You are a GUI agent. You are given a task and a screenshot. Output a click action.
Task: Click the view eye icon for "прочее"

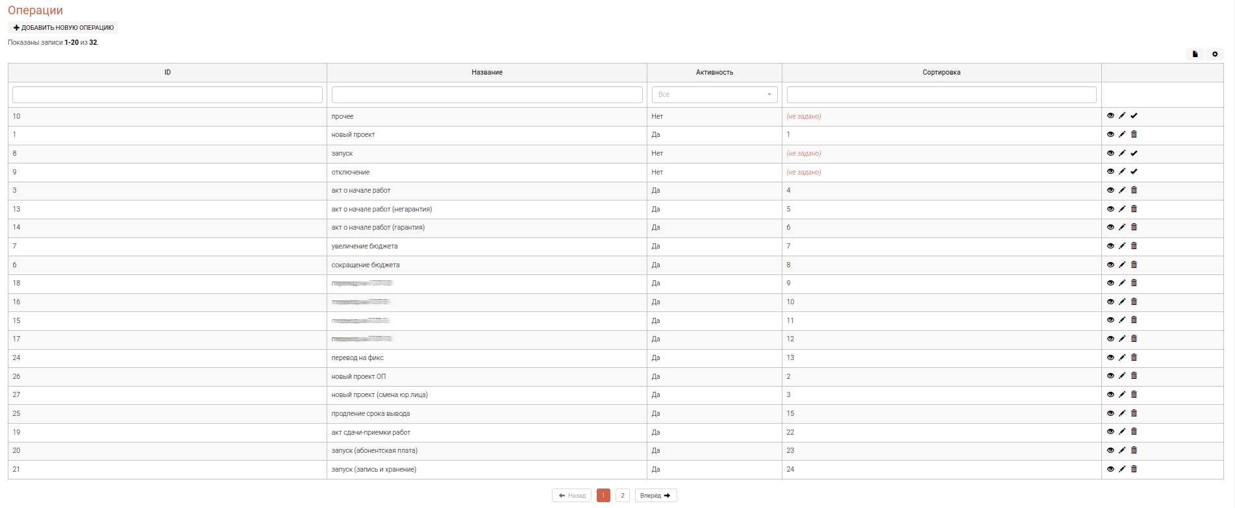point(1110,116)
